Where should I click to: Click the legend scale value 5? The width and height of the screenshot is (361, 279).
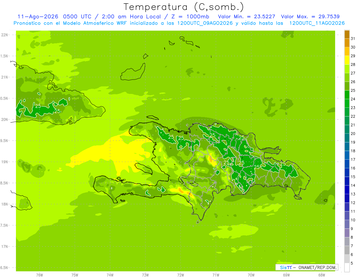point(352,263)
